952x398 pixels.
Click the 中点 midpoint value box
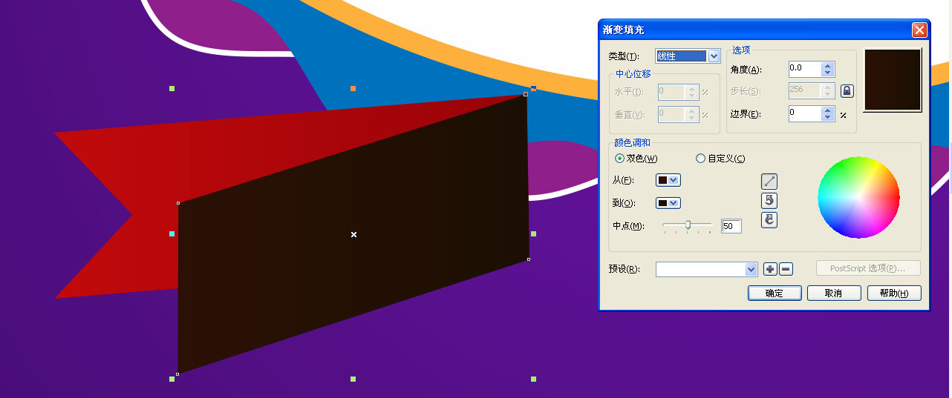(731, 226)
